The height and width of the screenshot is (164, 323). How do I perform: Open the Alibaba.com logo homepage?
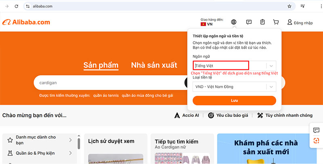pyautogui.click(x=26, y=22)
